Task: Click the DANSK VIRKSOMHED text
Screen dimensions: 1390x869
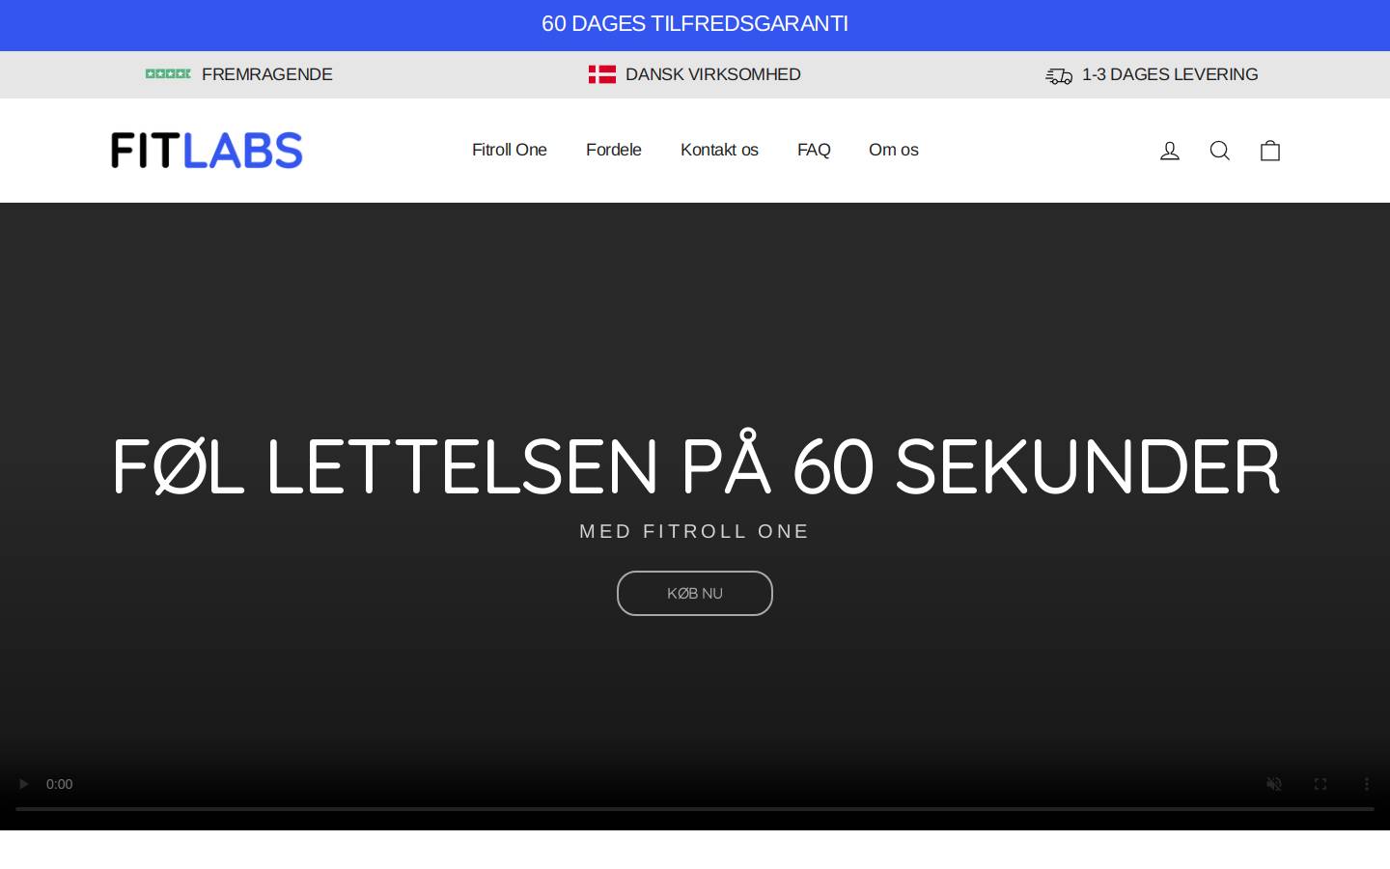Action: 713,74
